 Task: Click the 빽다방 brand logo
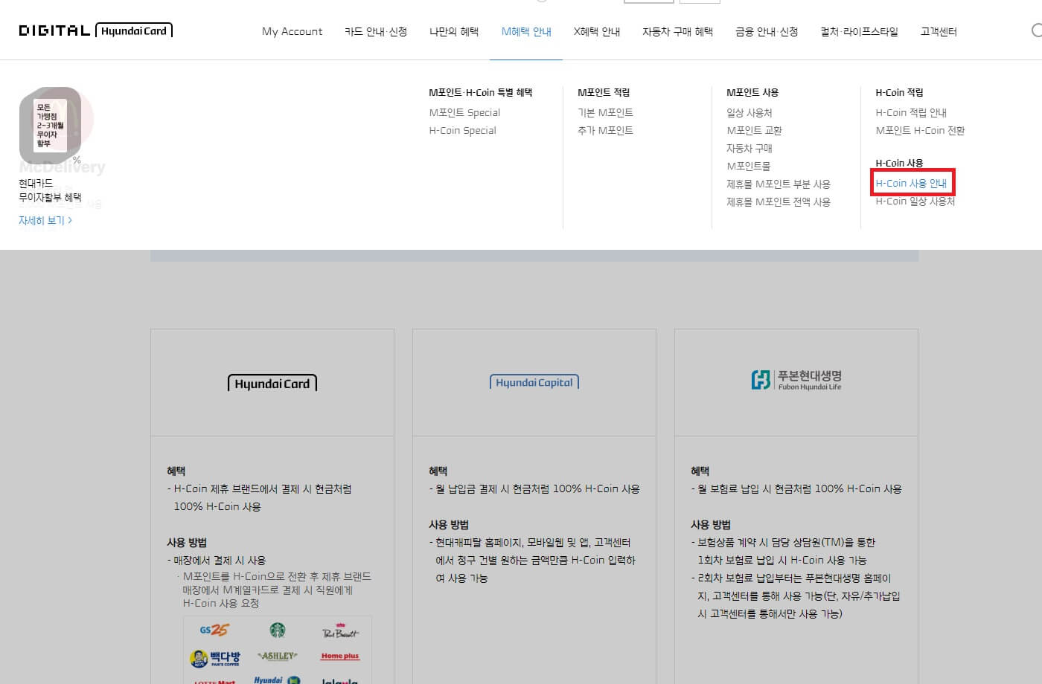point(214,657)
